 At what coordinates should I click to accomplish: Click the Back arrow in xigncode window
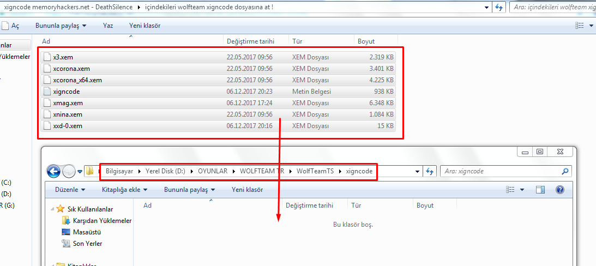click(x=53, y=171)
